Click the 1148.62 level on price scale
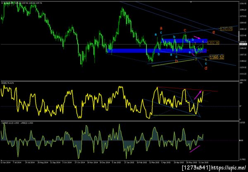 point(243,61)
